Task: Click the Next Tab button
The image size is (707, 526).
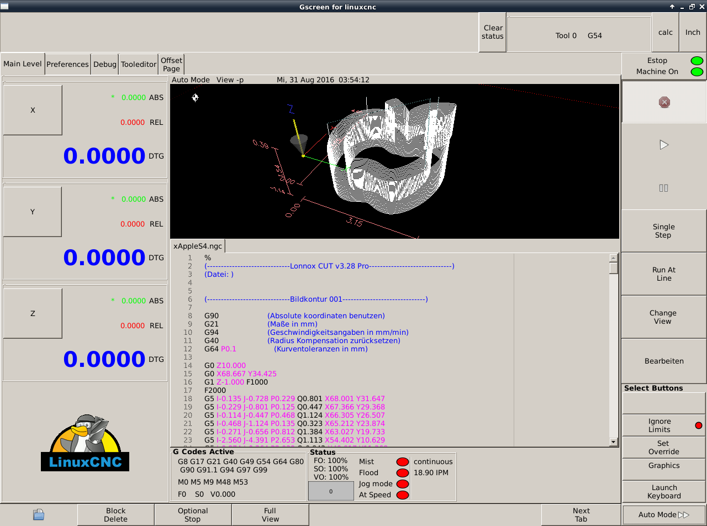Action: coord(581,514)
